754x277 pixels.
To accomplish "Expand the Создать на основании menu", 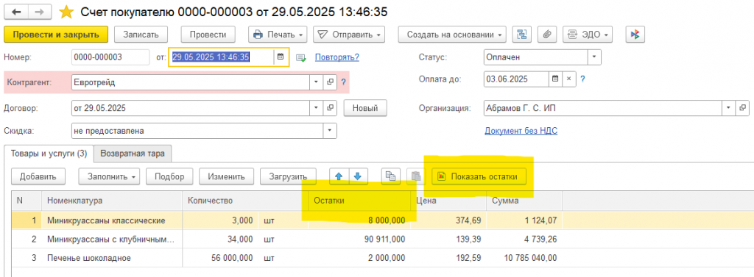I will (x=452, y=34).
